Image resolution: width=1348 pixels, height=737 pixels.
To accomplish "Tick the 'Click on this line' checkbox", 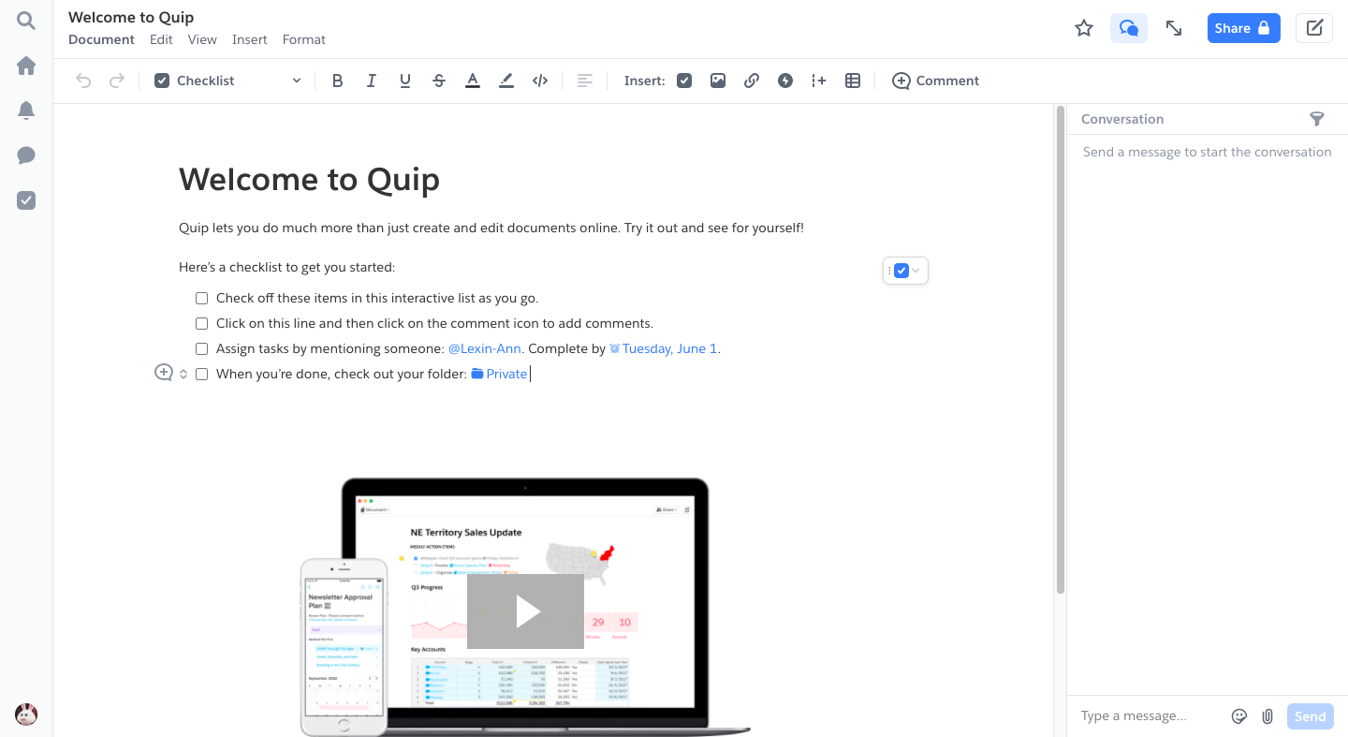I will click(x=201, y=324).
